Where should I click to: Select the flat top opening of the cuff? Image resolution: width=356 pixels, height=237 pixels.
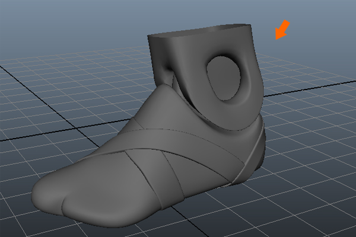point(199,31)
